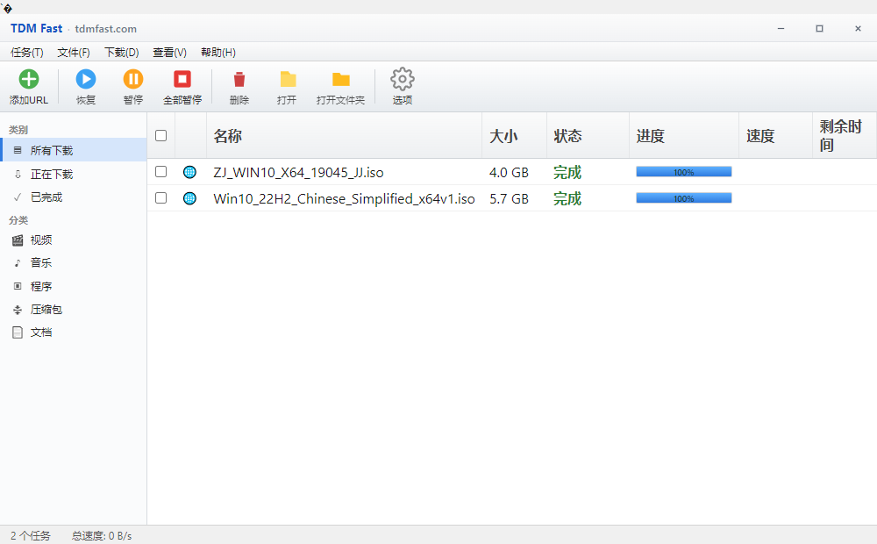Image resolution: width=877 pixels, height=544 pixels.
Task: Sort by the 状态 column header
Action: [x=588, y=135]
